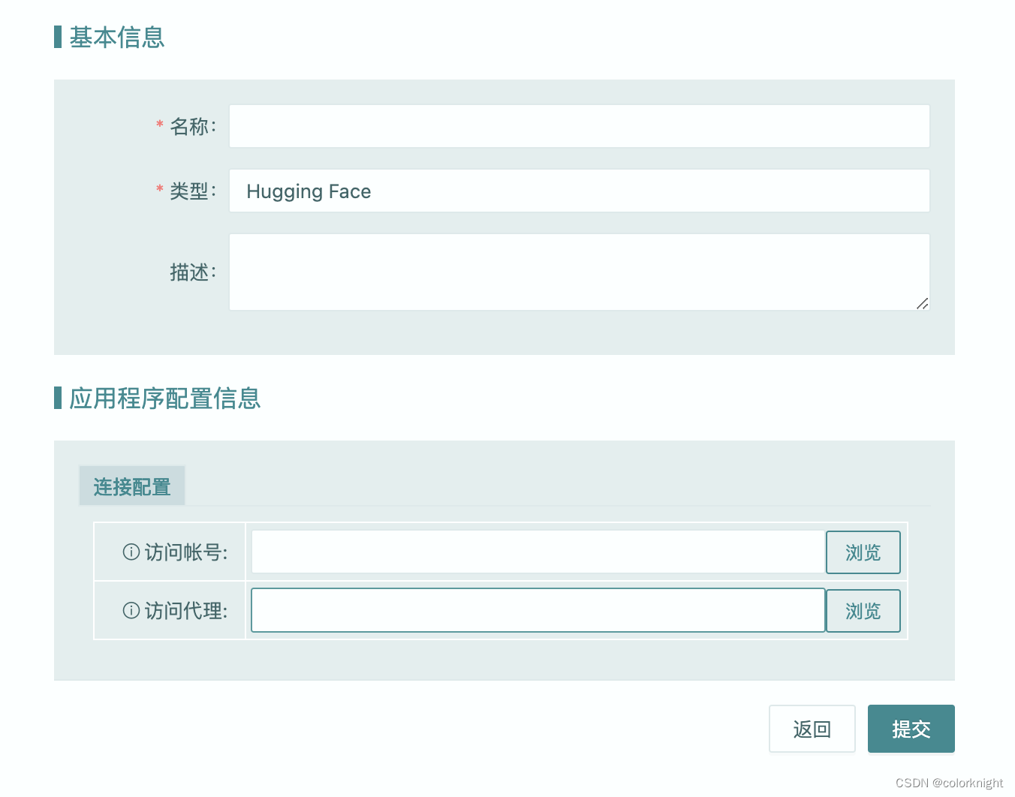The height and width of the screenshot is (797, 1015).
Task: Click the 浏览 button for 访问帐号
Action: tap(863, 552)
